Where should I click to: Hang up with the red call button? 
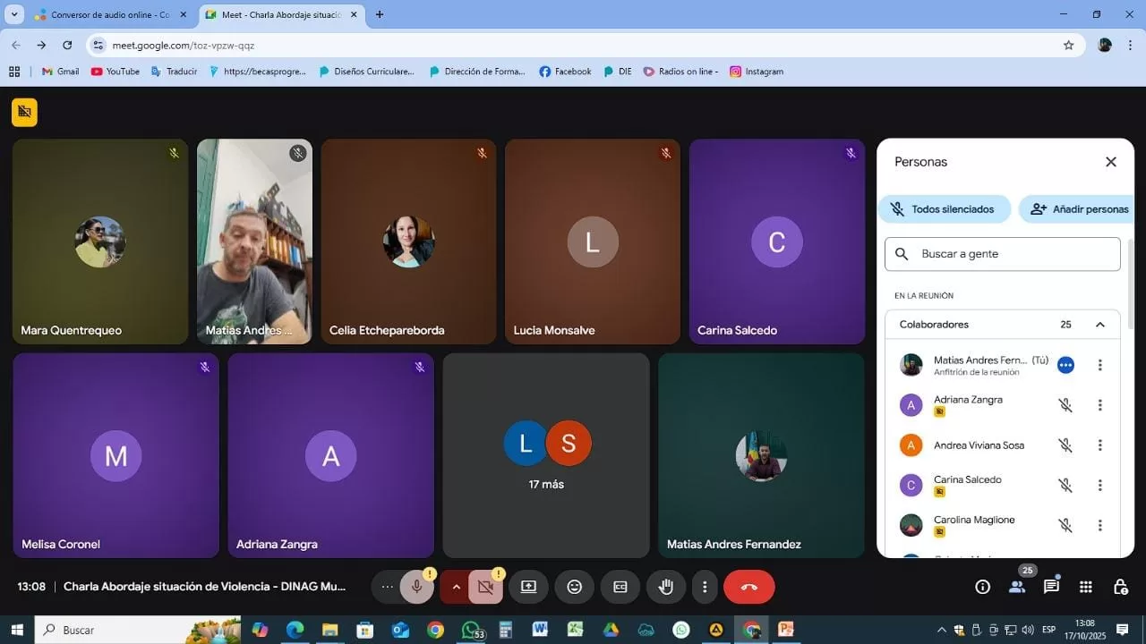pyautogui.click(x=749, y=587)
